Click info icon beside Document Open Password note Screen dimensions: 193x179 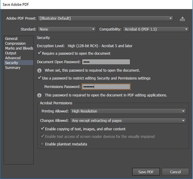point(39,70)
